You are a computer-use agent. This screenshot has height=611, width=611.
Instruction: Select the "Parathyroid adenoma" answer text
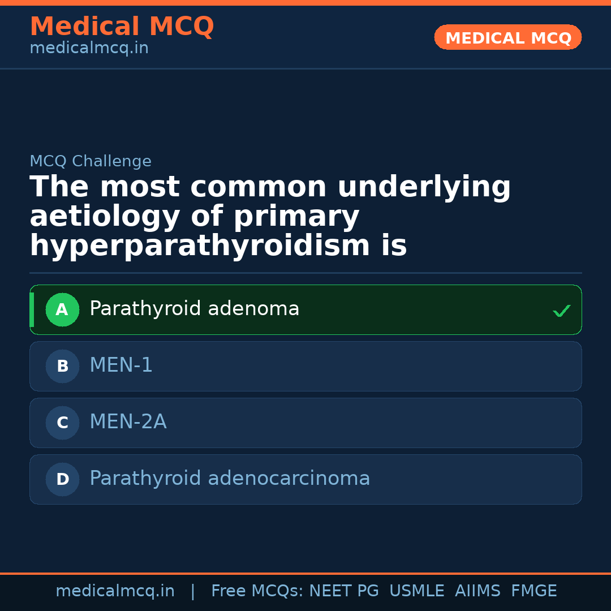[194, 309]
